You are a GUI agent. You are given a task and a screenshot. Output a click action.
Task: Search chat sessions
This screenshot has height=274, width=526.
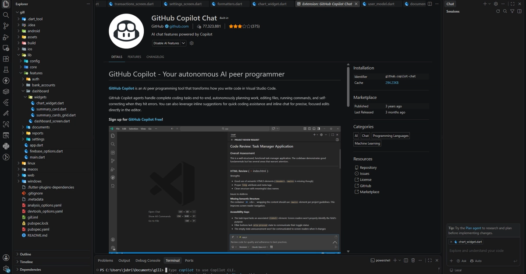tap(505, 11)
